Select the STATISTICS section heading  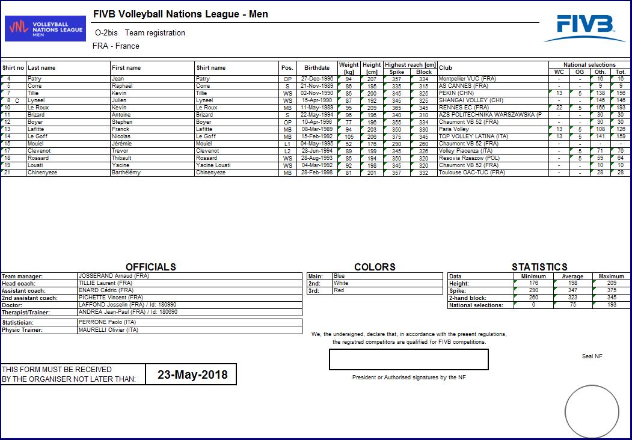(539, 267)
